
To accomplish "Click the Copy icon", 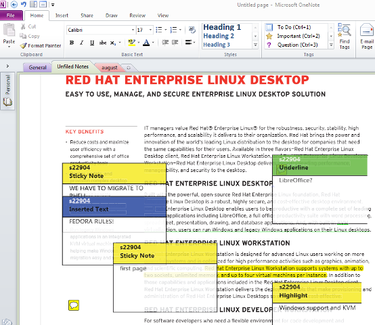I will pyautogui.click(x=23, y=36).
